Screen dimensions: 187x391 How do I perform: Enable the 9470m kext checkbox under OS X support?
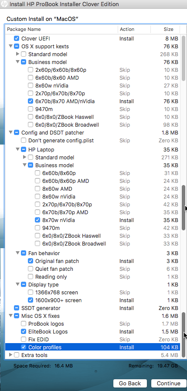(x=31, y=109)
